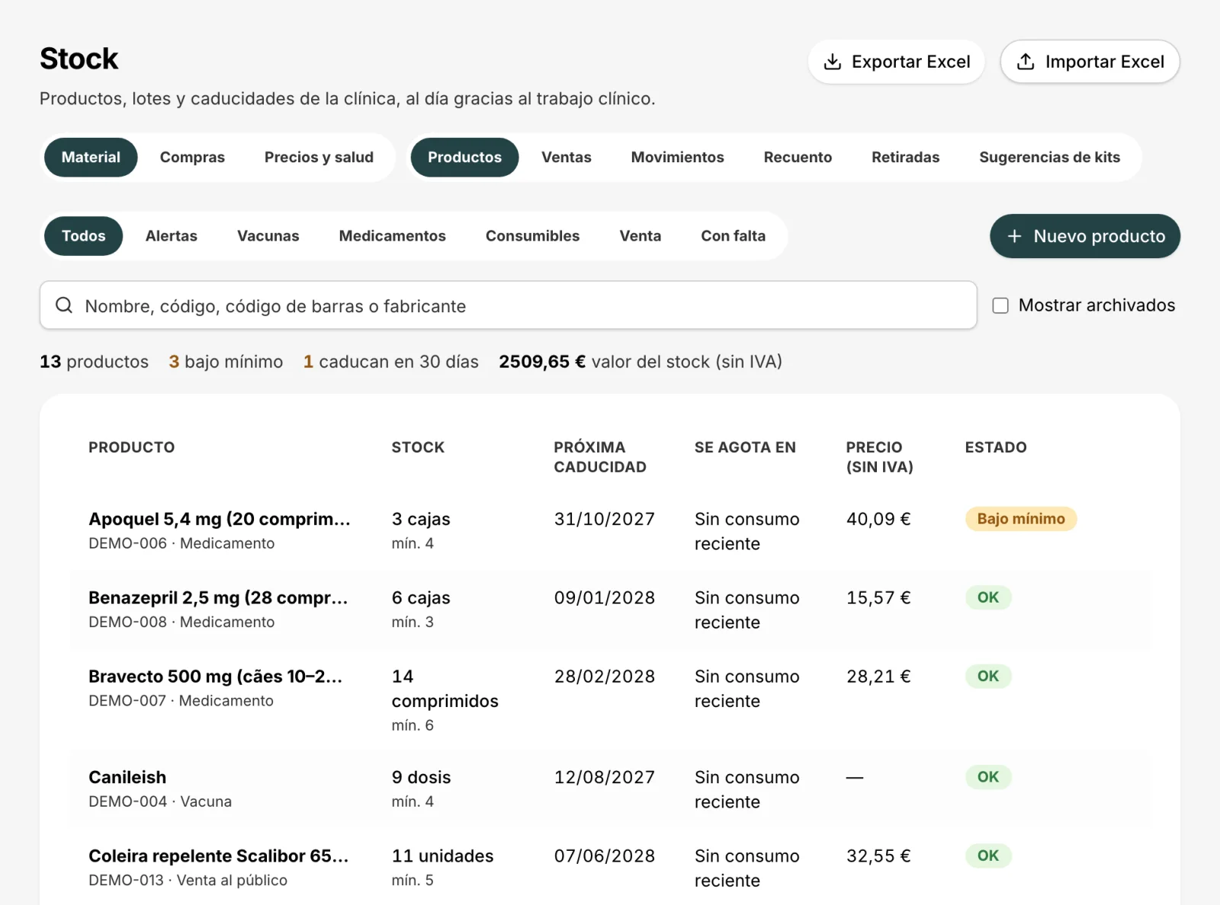The height and width of the screenshot is (905, 1220).
Task: Click the Exportar Excel button
Action: (897, 62)
